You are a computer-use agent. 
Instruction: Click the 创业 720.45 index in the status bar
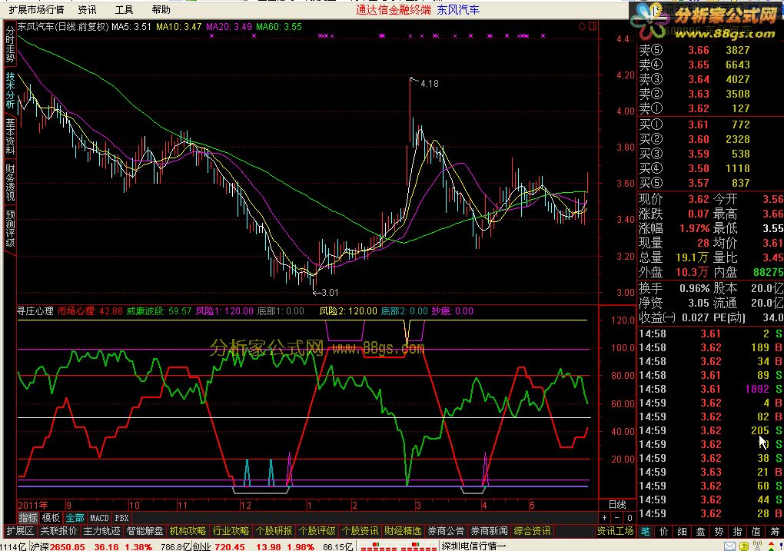(x=218, y=546)
